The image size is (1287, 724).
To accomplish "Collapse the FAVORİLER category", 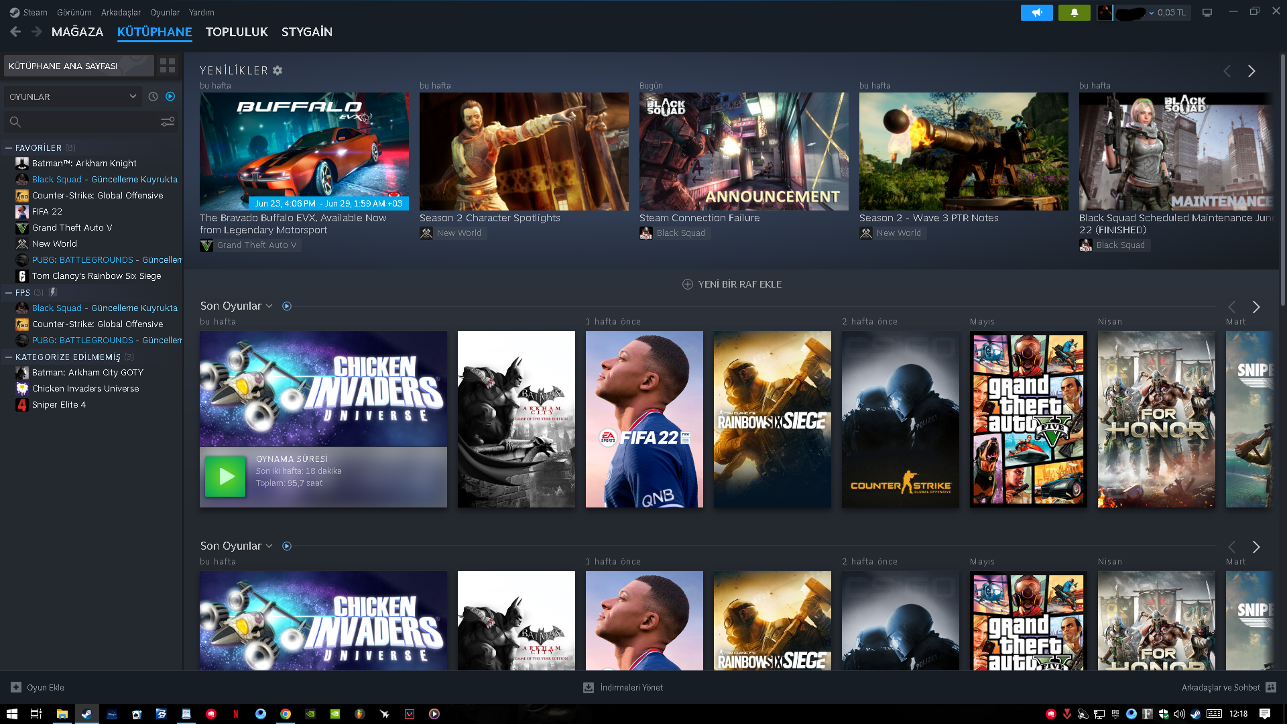I will tap(9, 147).
